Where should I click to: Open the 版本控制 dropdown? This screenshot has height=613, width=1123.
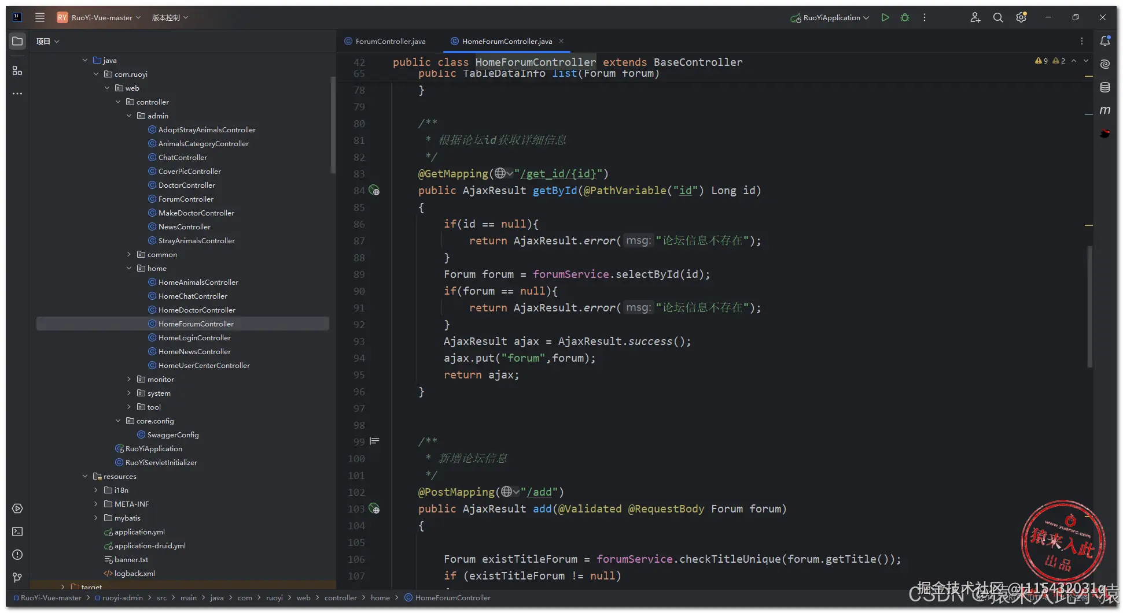[x=170, y=17]
